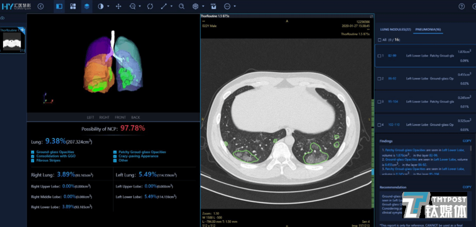Image resolution: width=476 pixels, height=227 pixels.
Task: Expand the line measurement tool dropdown
Action: (x=172, y=7)
